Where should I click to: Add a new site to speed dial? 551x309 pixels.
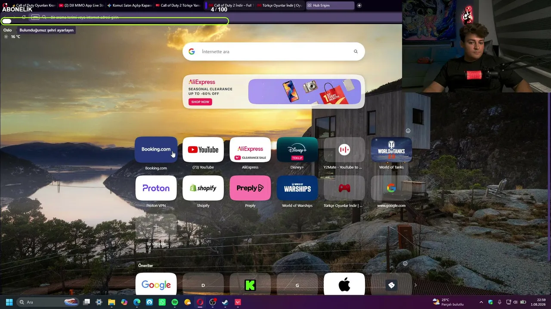coord(156,227)
